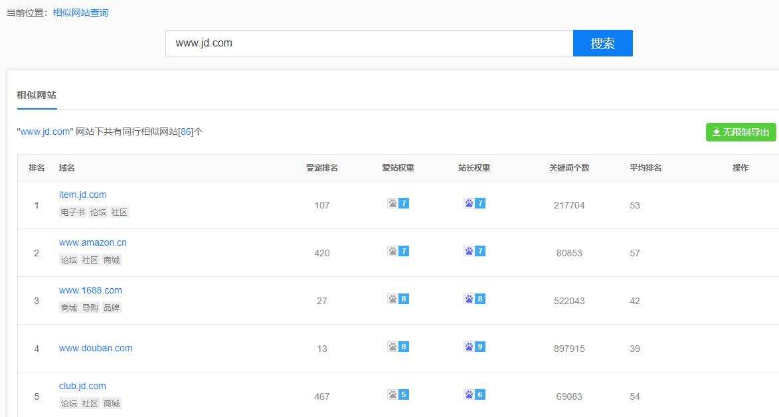The image size is (779, 417).
Task: Click the 关键词个数 column header
Action: [569, 168]
